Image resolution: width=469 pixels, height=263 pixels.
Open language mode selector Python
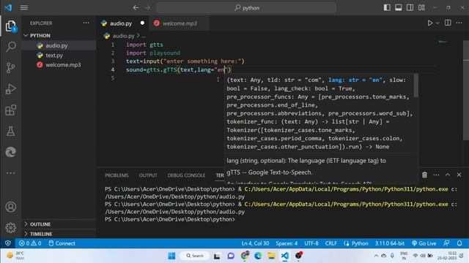click(x=360, y=243)
